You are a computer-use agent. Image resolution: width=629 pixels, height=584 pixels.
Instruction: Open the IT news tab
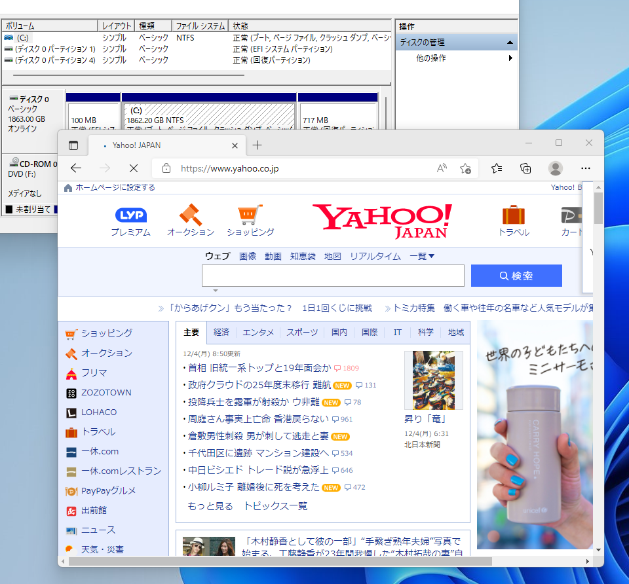click(398, 333)
